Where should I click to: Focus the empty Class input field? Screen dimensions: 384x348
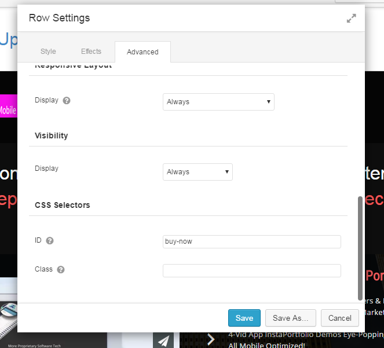click(251, 270)
